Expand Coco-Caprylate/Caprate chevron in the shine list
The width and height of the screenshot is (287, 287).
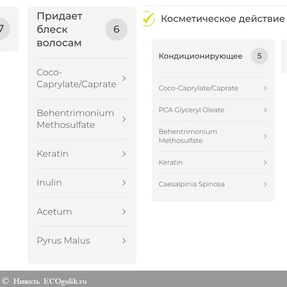[124, 78]
